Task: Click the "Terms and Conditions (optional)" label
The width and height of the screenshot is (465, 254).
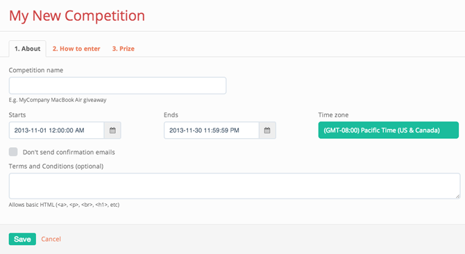Action: click(x=56, y=167)
